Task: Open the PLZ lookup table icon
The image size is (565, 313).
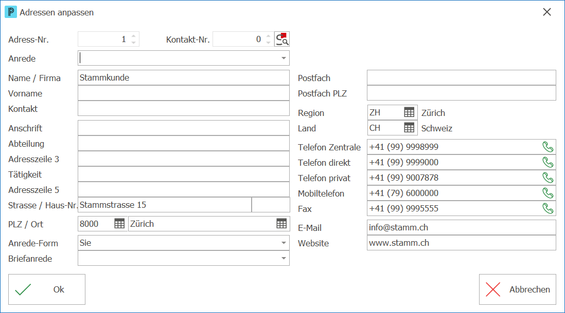Action: coord(119,224)
